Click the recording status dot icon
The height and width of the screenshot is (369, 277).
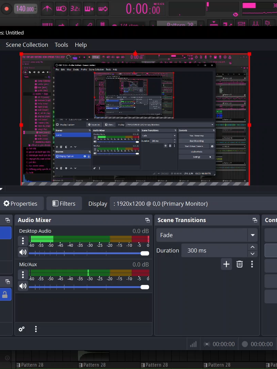(245, 344)
